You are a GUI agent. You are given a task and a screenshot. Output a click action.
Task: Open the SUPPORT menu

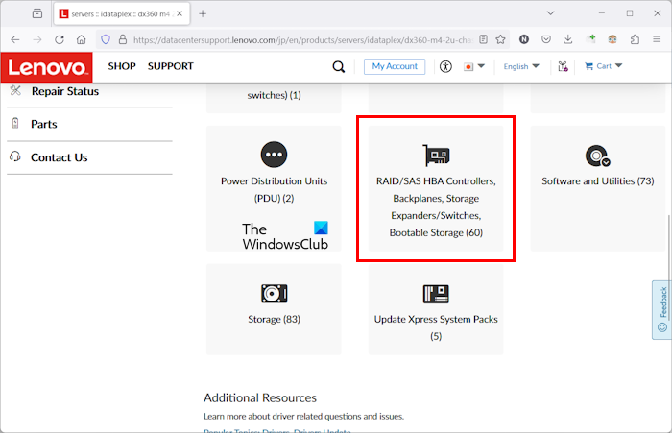pos(171,66)
